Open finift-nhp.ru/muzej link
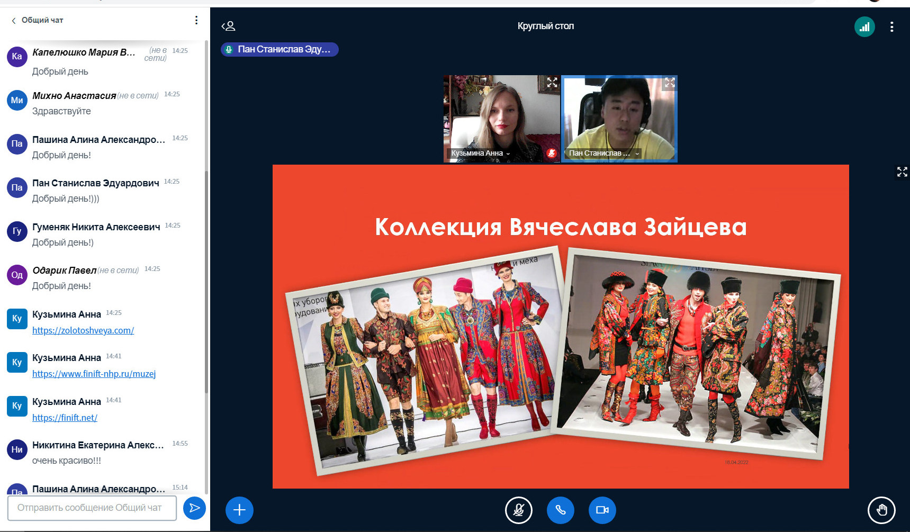This screenshot has width=910, height=532. tap(94, 374)
